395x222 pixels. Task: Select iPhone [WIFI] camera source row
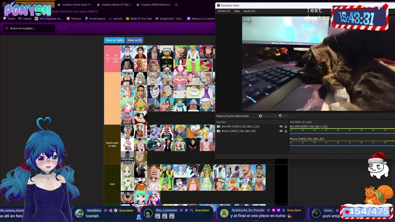point(252,131)
